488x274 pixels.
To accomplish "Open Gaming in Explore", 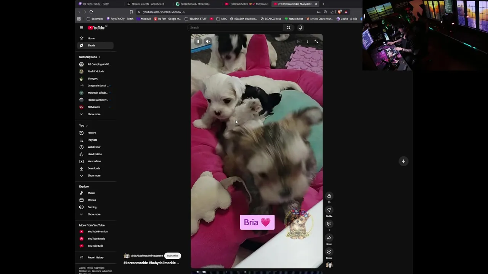I will [x=95, y=207].
